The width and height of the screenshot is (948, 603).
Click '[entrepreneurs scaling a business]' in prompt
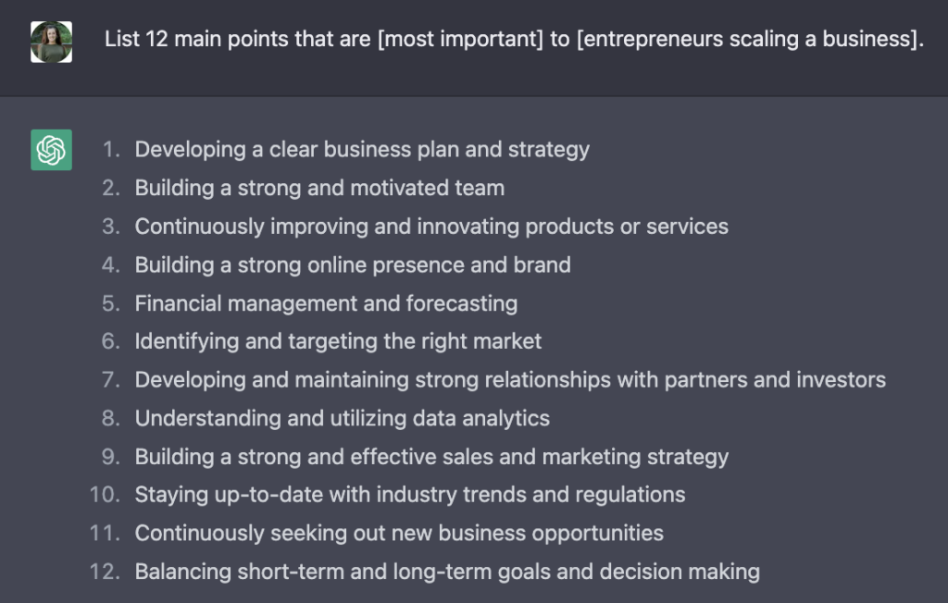click(x=748, y=39)
